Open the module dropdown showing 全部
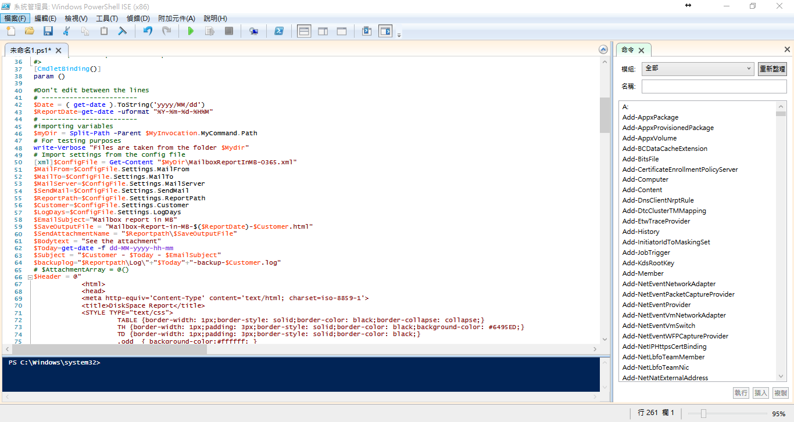 tap(698, 69)
